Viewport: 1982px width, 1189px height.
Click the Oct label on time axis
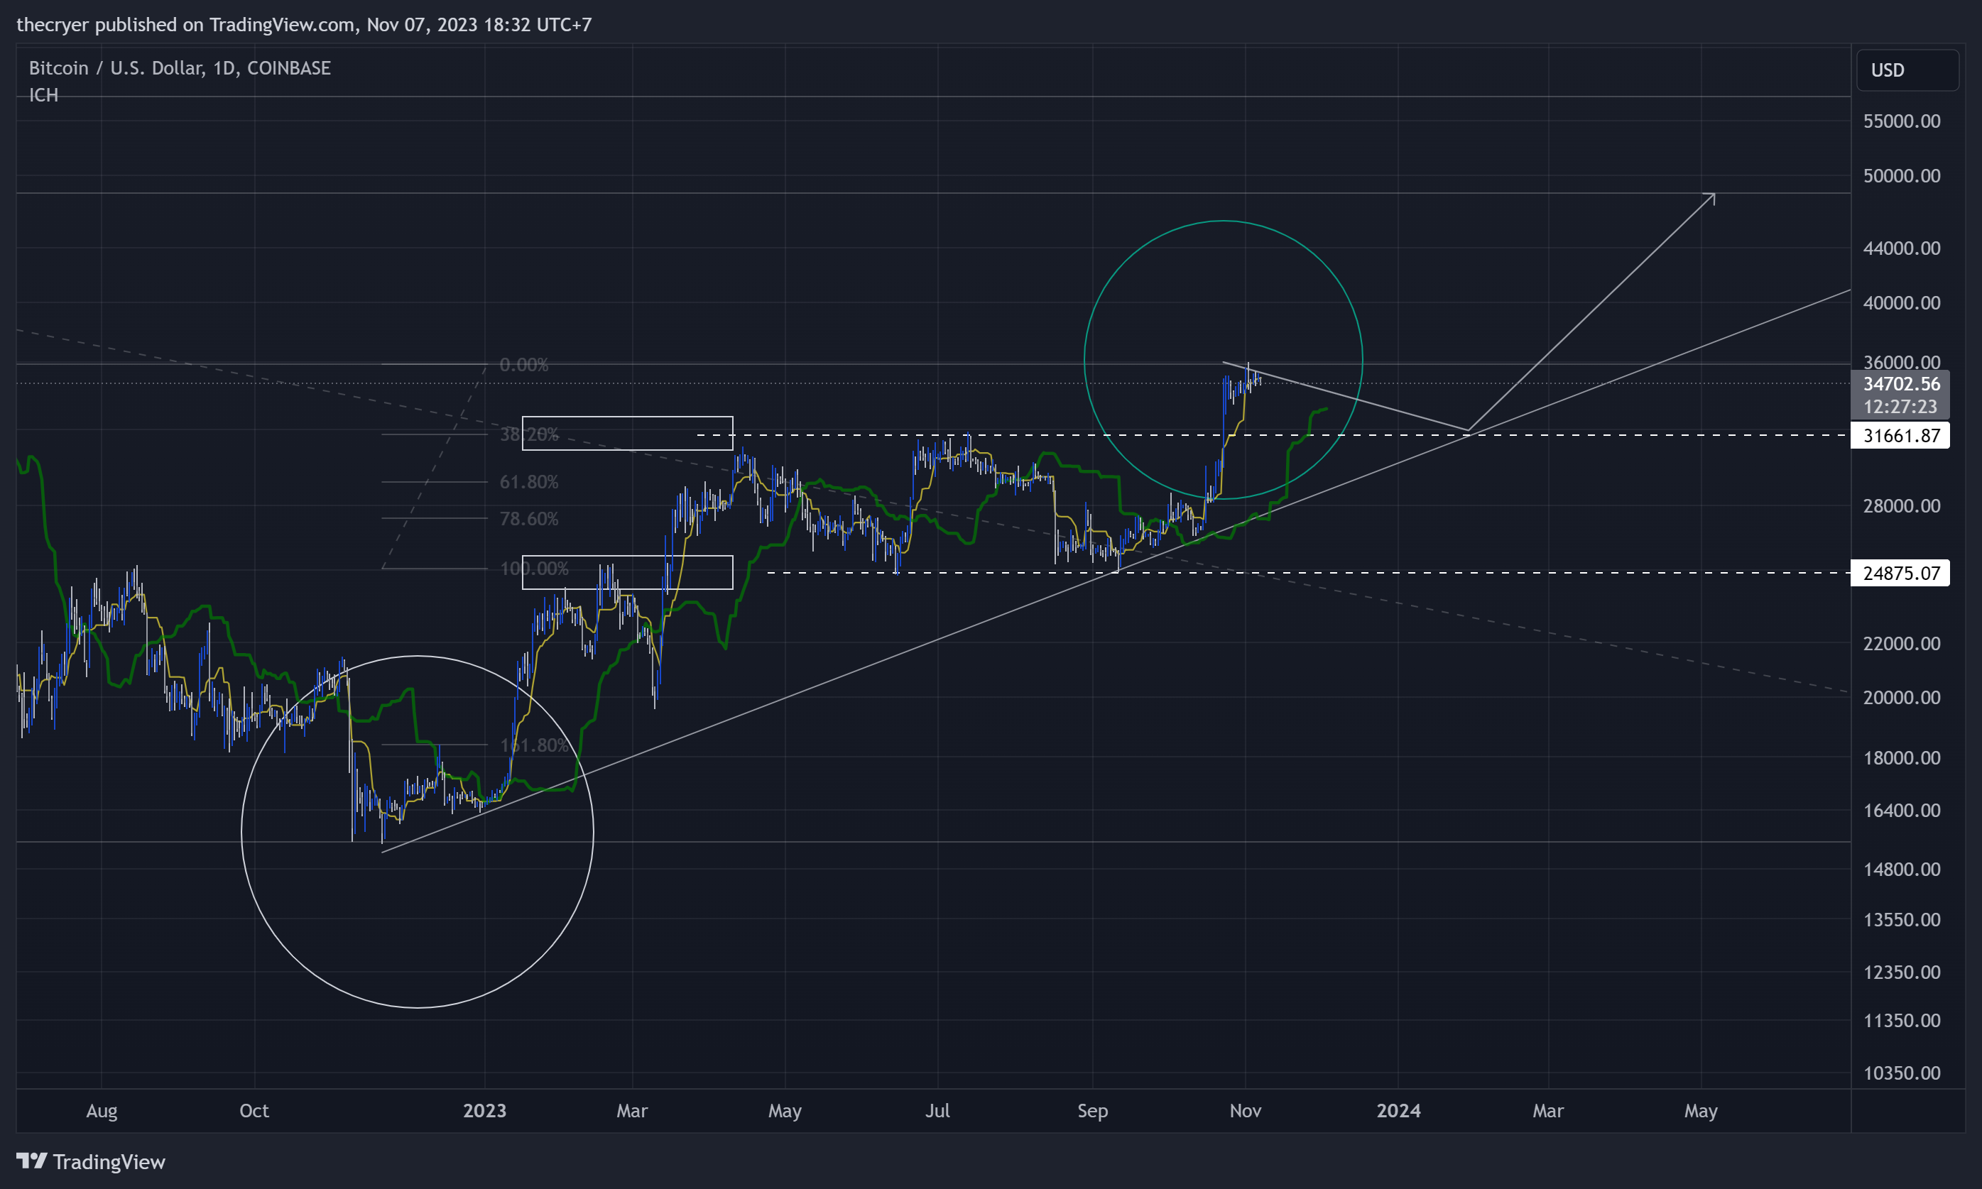[254, 1112]
